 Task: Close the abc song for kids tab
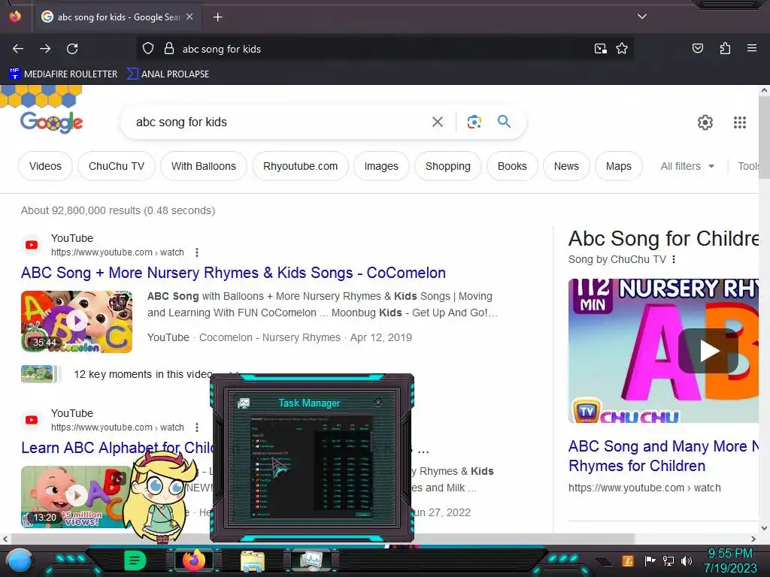(x=189, y=17)
